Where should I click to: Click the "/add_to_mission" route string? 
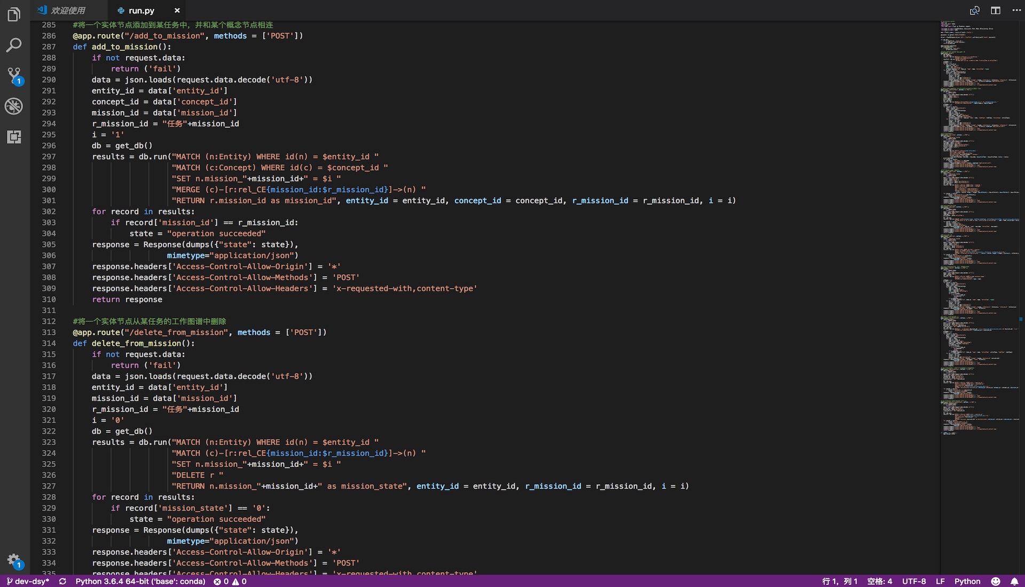point(164,36)
